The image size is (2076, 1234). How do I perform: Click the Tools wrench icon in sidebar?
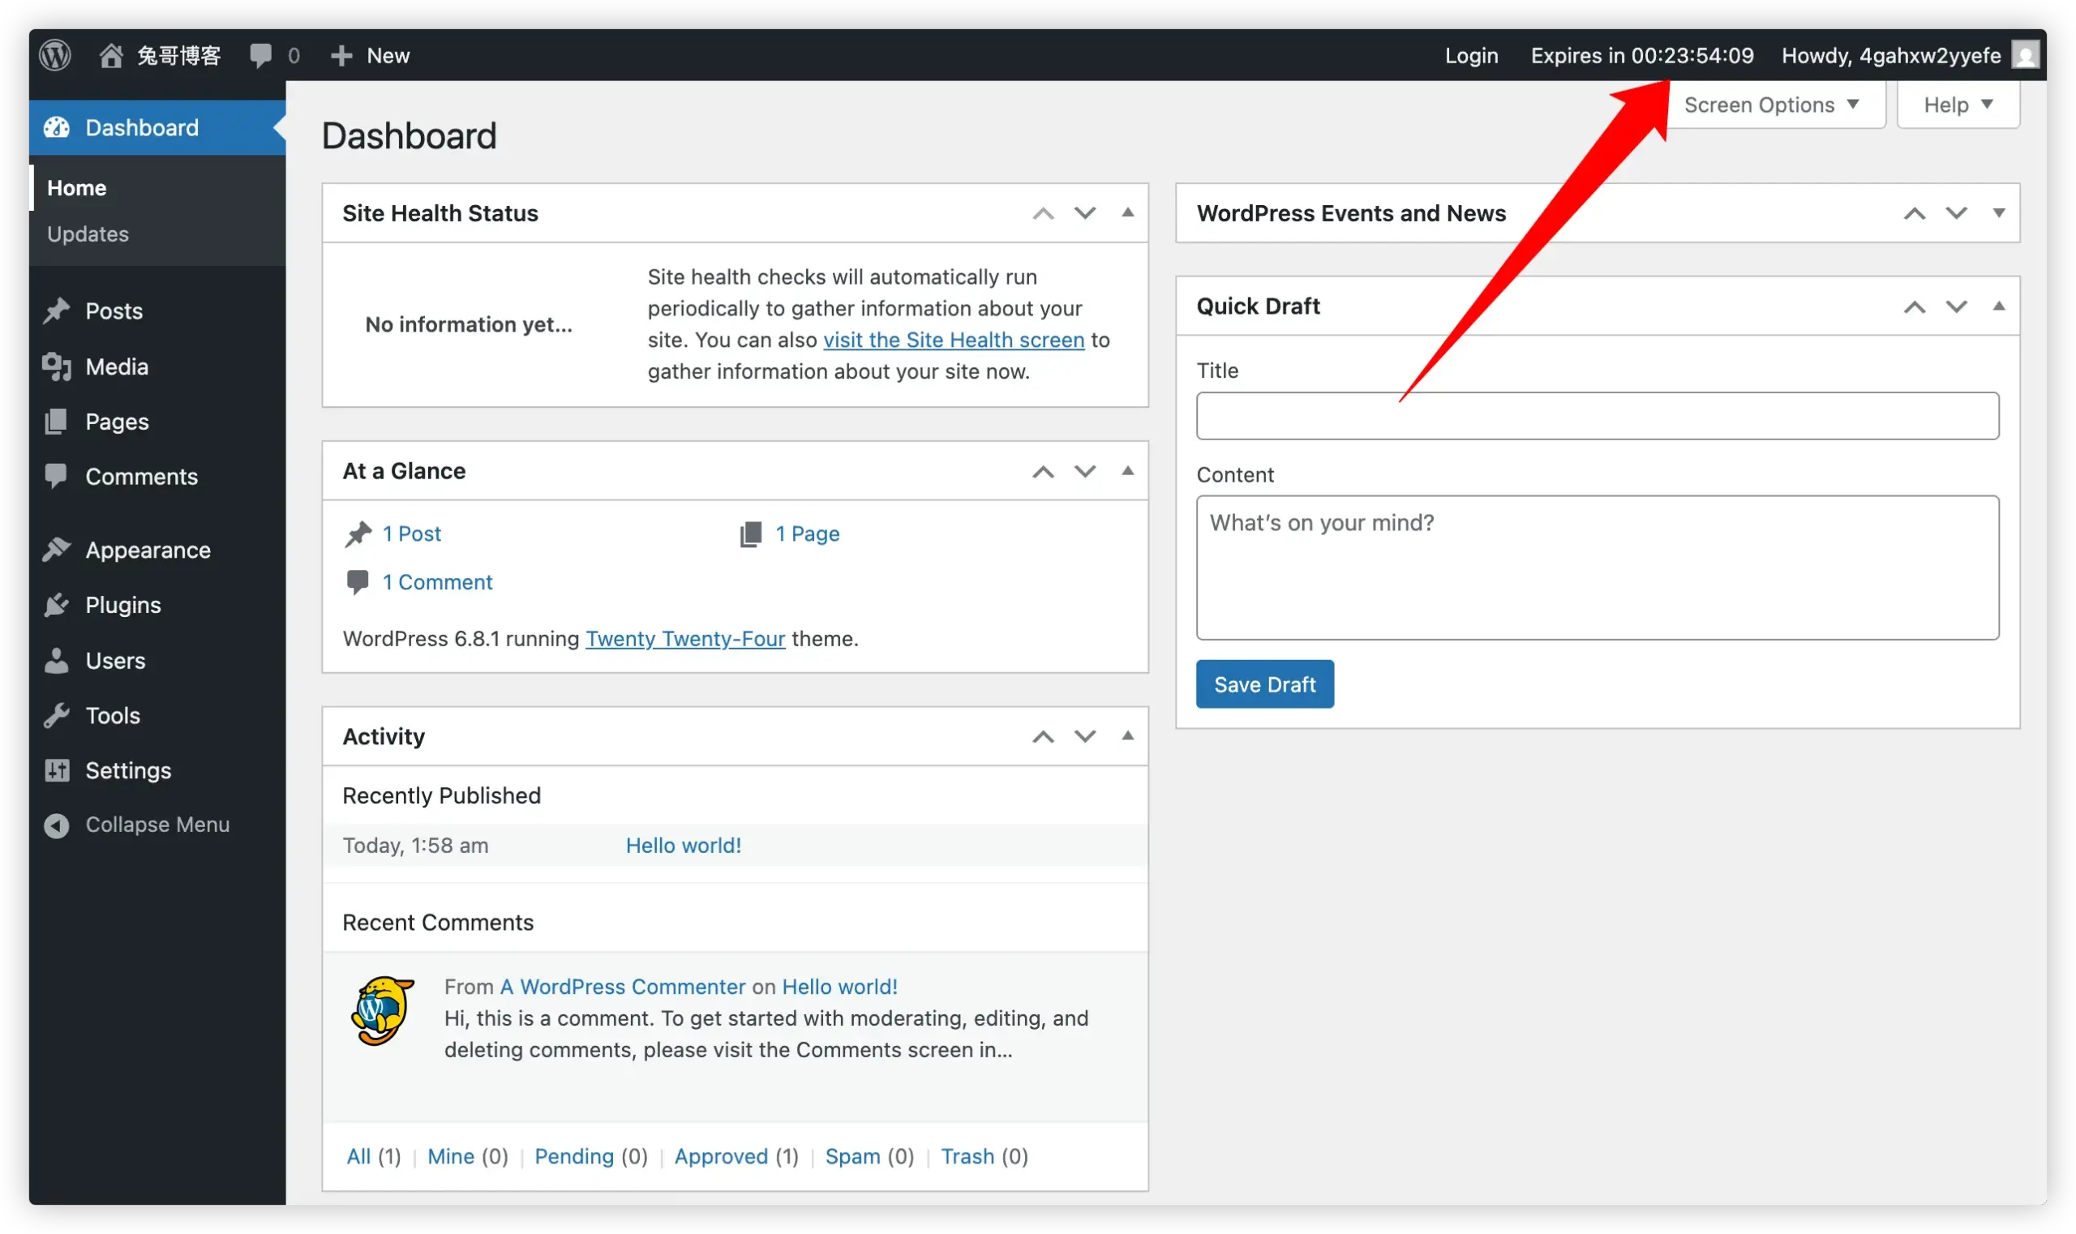pos(57,715)
